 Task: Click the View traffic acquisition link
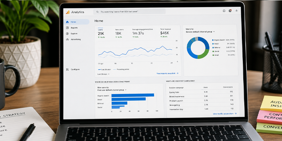[225, 114]
